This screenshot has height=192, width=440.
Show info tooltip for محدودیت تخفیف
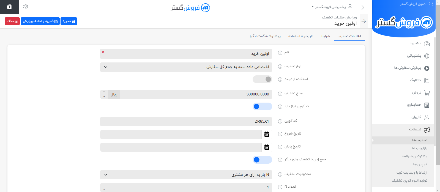(280, 174)
